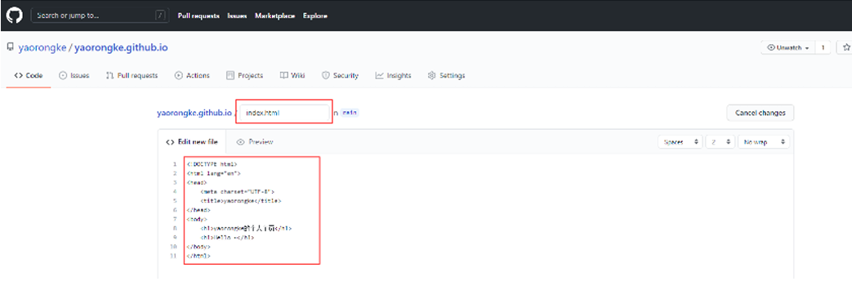Click the repository icon beside yaorongke
Image resolution: width=852 pixels, height=295 pixels.
point(10,48)
